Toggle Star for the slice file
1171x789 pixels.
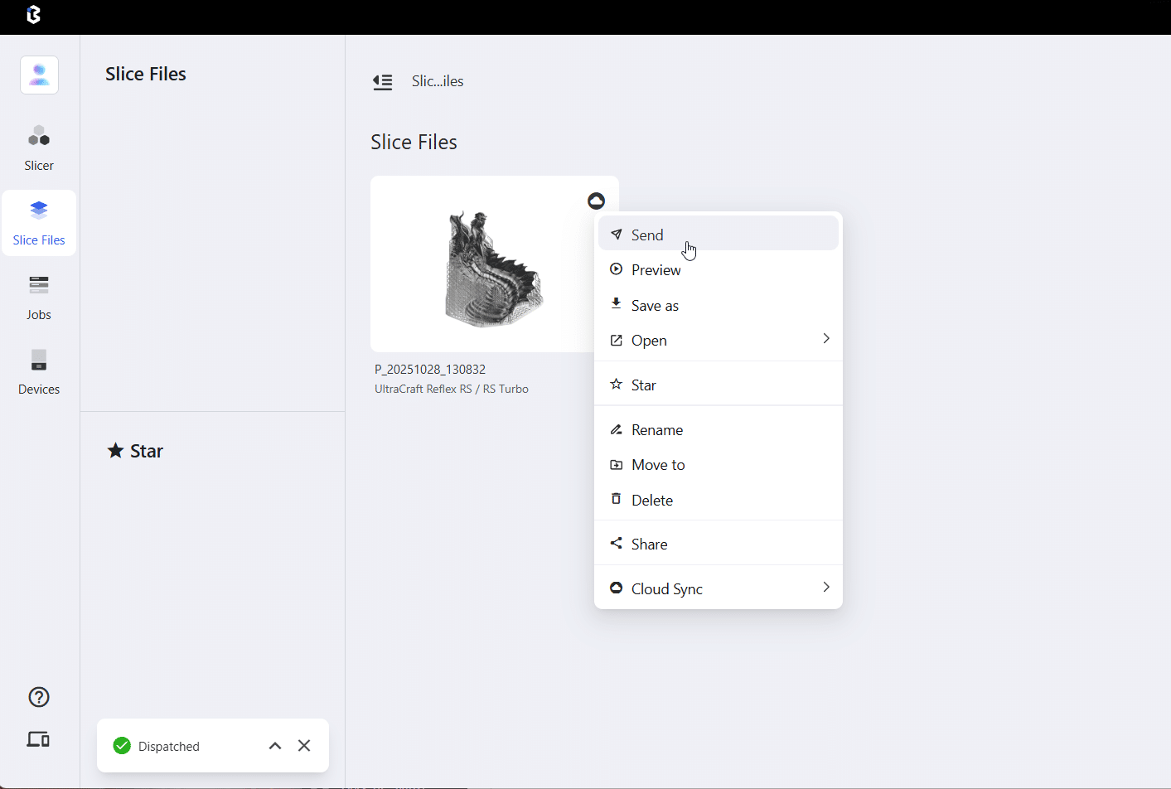click(x=643, y=385)
